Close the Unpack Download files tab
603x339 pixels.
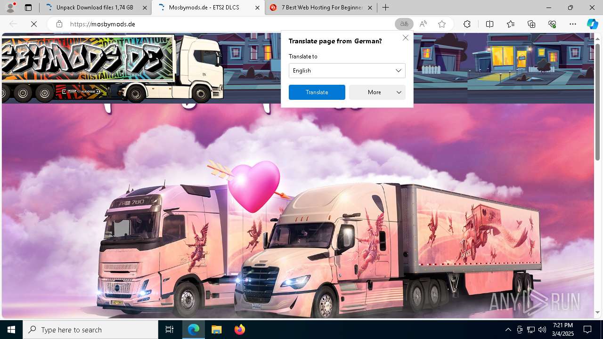[144, 8]
